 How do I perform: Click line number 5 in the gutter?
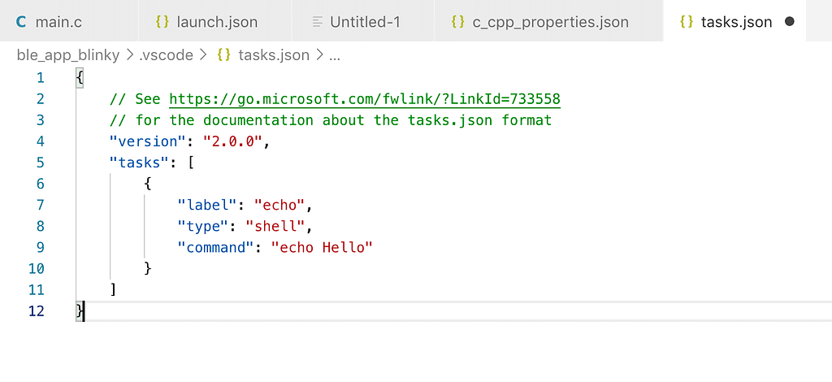pyautogui.click(x=41, y=163)
